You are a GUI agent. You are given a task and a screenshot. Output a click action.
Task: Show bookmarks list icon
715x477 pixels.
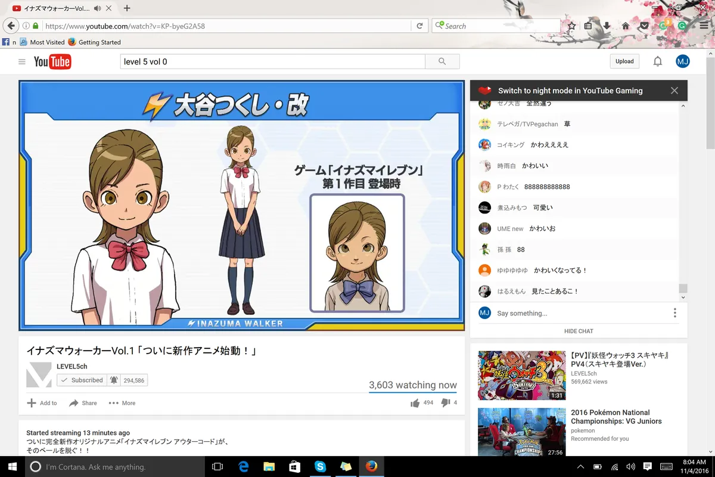click(x=588, y=26)
